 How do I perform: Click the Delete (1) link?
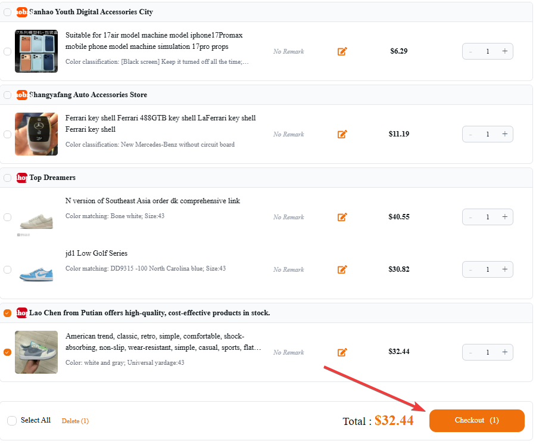(75, 421)
